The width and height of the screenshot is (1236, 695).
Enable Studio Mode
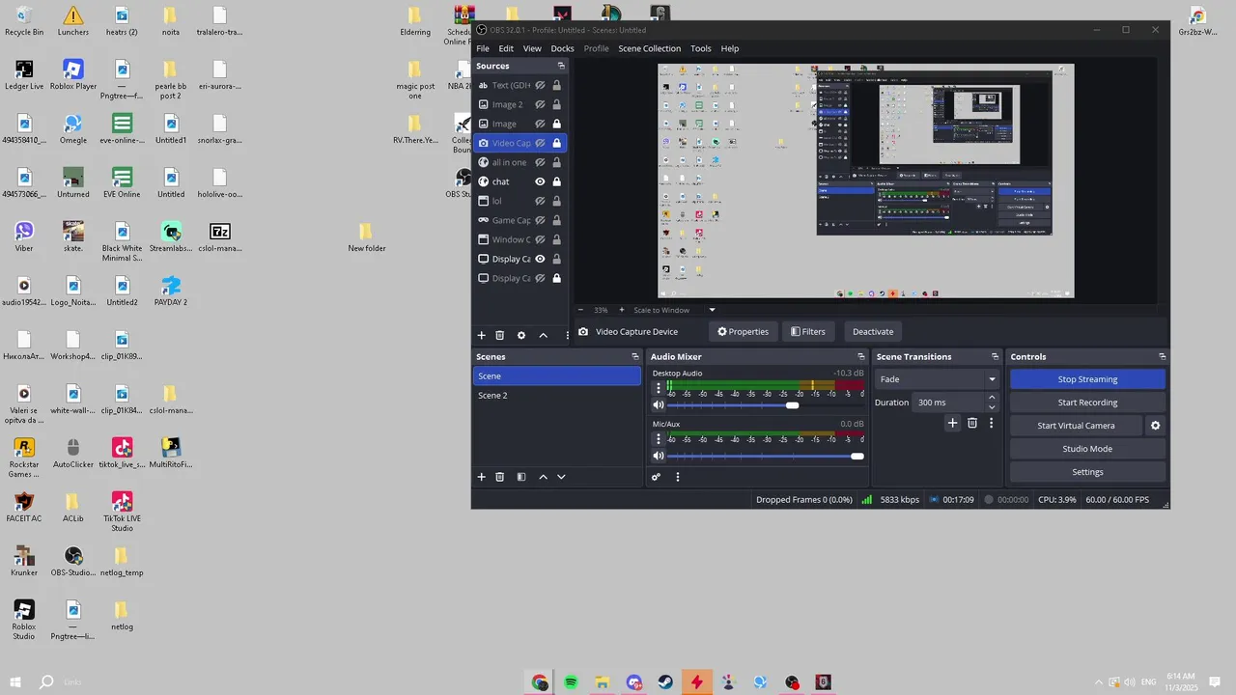(x=1087, y=449)
